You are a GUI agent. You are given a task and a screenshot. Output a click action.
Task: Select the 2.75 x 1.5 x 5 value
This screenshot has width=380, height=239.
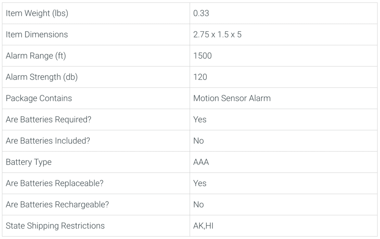point(217,35)
